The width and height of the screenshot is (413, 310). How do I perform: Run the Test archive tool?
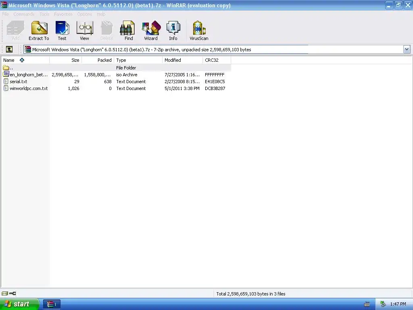62,31
